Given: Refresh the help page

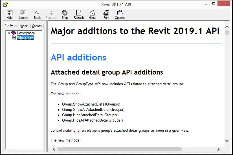Looking at the screenshot, I should pyautogui.click(x=79, y=13).
